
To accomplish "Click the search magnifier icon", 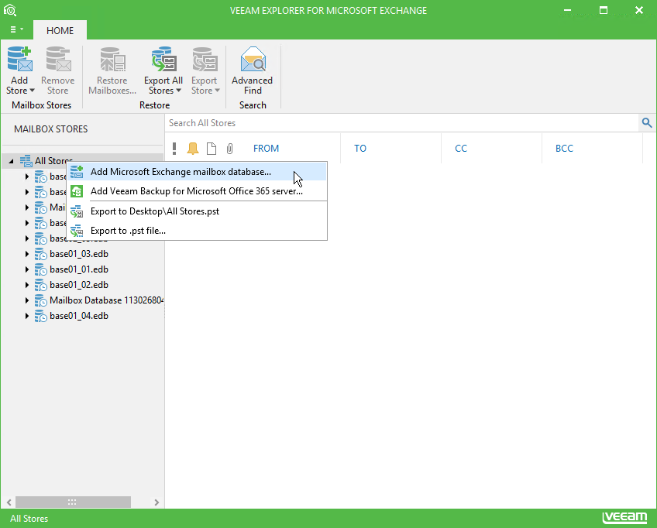I will tap(647, 122).
